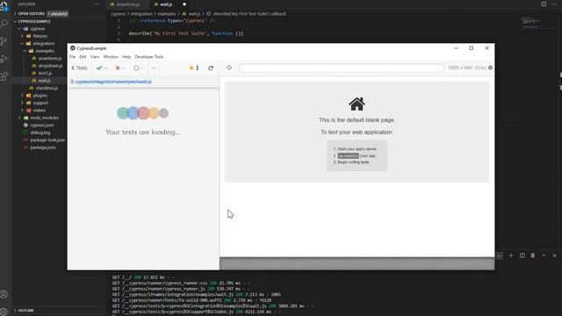Click the Explorer more actions ellipsis
Viewport: 562px width, 316px height.
tap(97, 4)
